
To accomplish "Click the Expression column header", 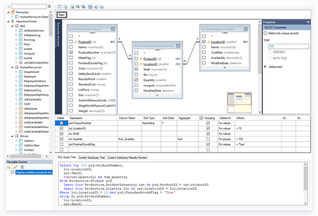I will tap(76, 118).
